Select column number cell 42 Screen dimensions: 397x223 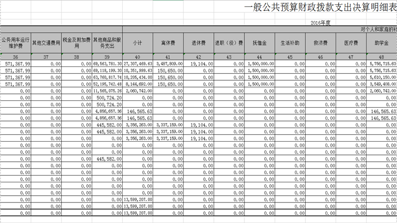[x=198, y=57]
